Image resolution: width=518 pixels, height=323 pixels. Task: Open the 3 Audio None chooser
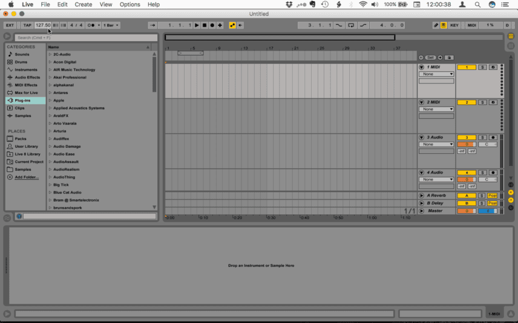[436, 144]
